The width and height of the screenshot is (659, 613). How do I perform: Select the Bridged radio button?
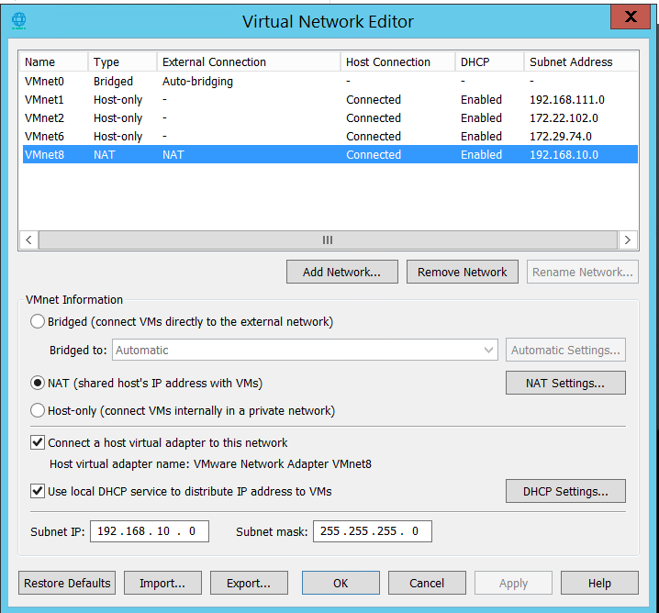coord(38,322)
